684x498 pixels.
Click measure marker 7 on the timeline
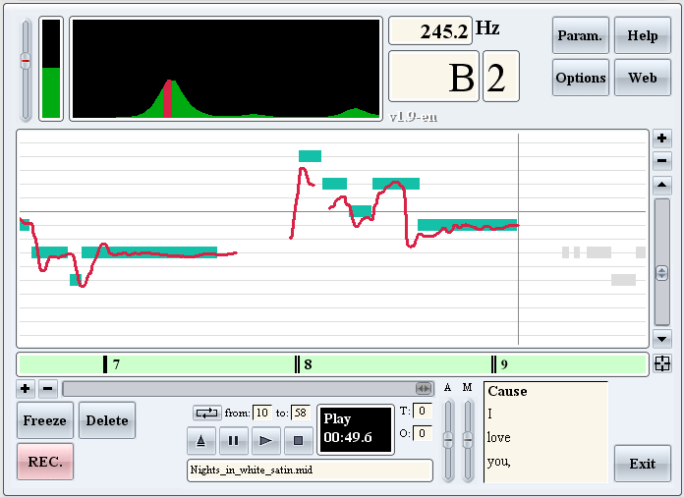pos(111,364)
